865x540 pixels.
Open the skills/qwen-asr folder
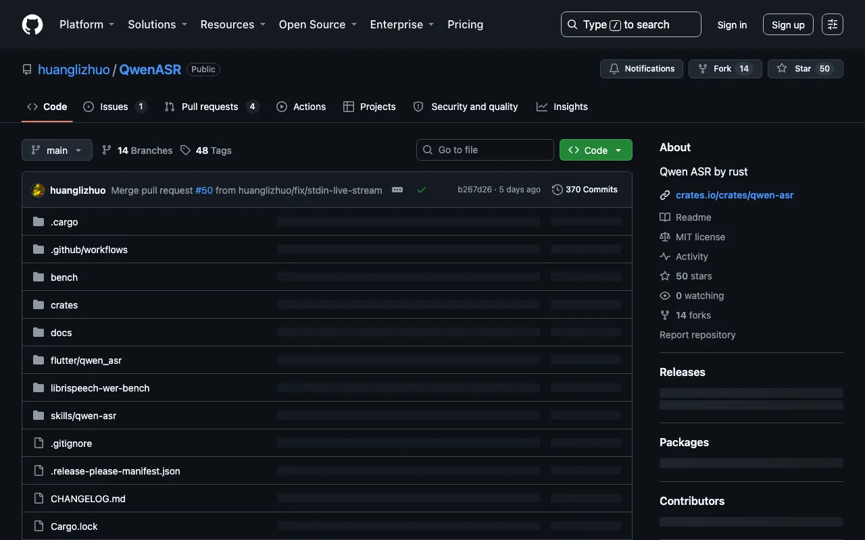point(84,416)
